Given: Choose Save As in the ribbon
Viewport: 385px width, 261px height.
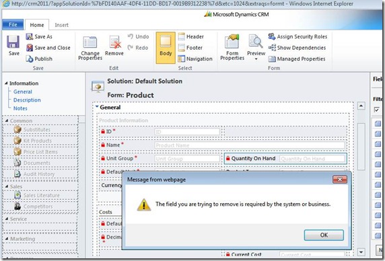Looking at the screenshot, I should tap(39, 36).
